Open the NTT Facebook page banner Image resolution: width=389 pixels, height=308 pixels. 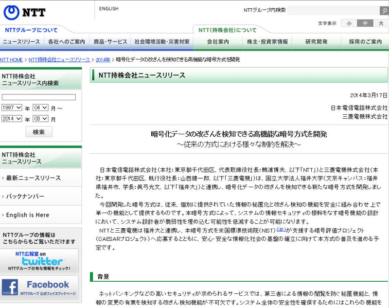pyautogui.click(x=40, y=288)
